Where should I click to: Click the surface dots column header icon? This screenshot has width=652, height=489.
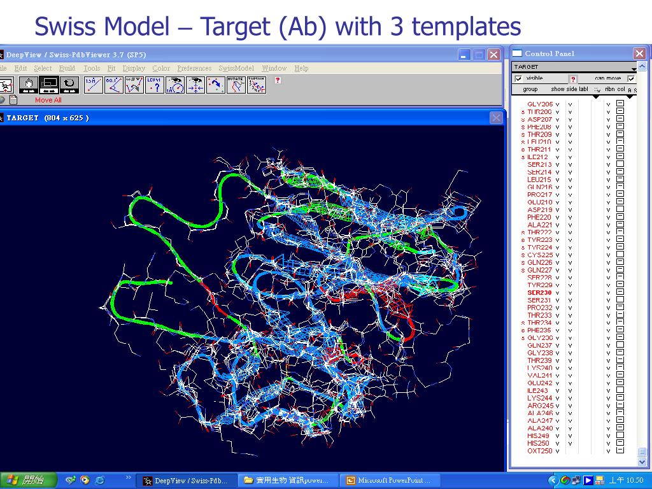click(x=597, y=89)
